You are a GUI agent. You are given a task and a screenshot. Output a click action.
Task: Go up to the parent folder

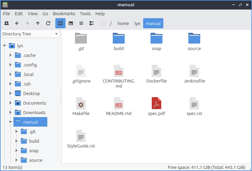tap(38, 23)
